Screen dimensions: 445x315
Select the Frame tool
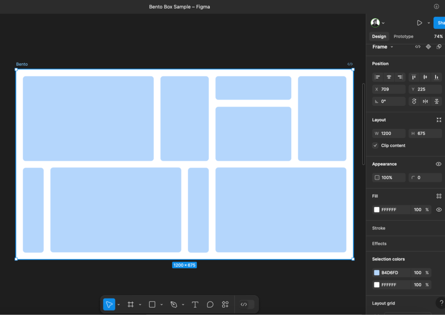pos(131,304)
